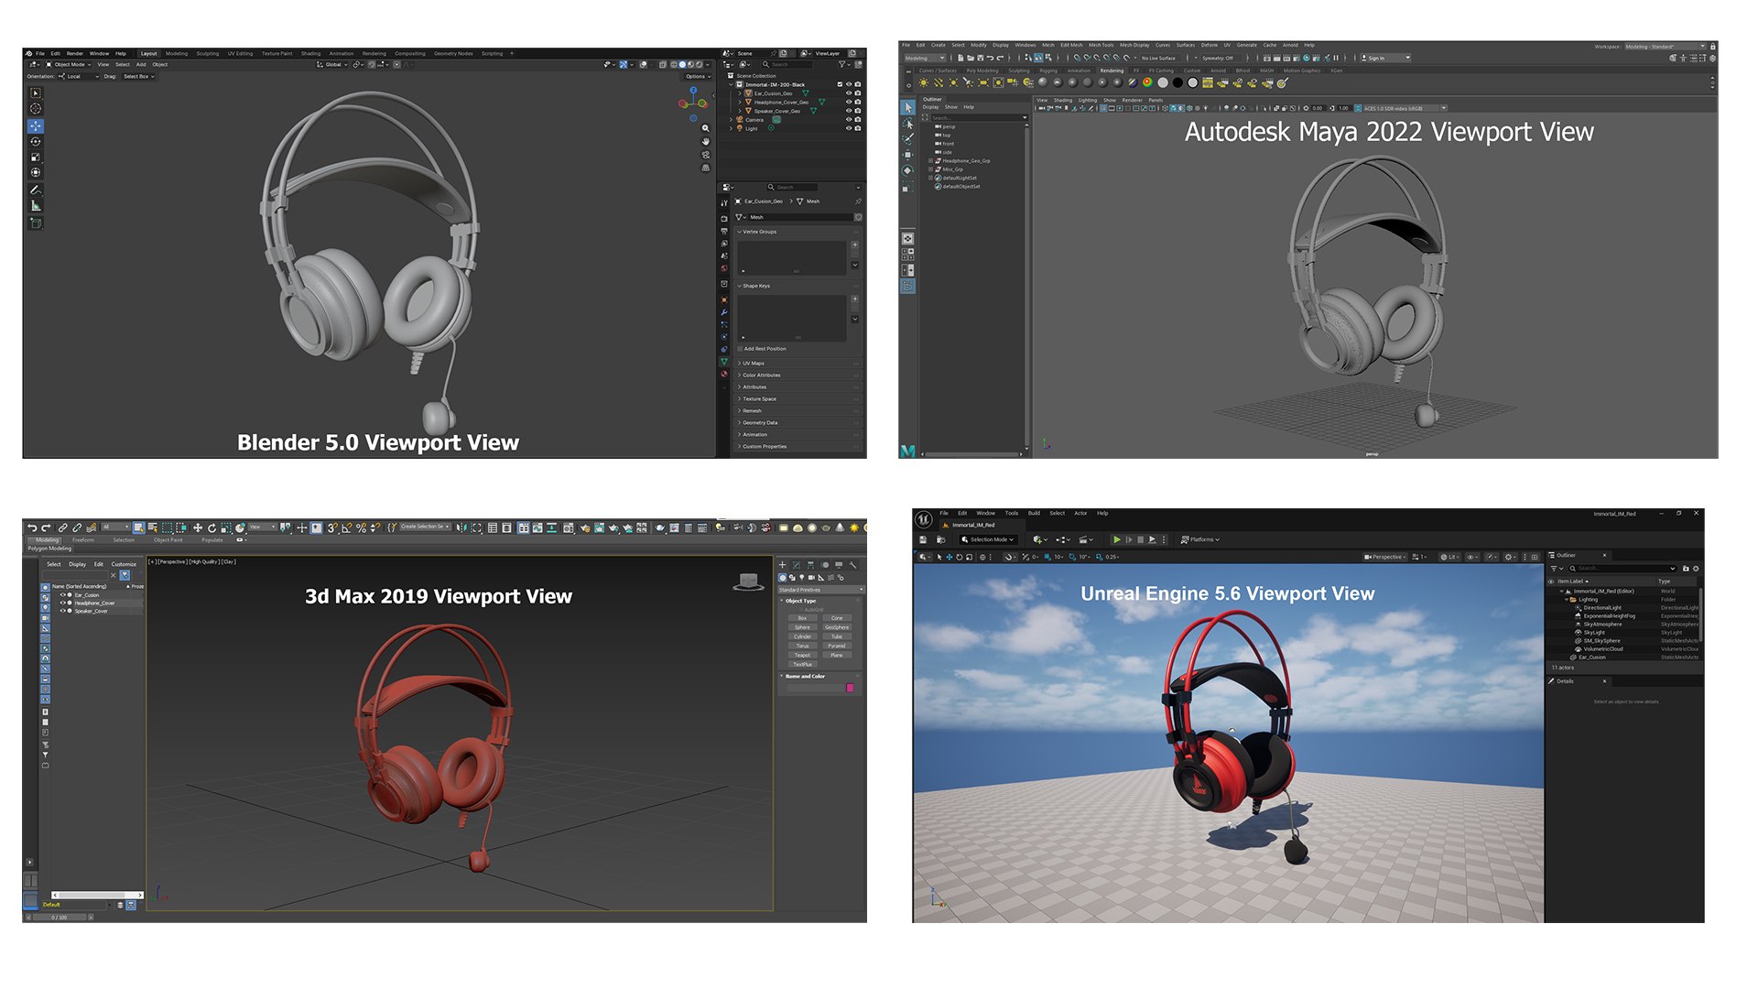Image resolution: width=1758 pixels, height=989 pixels.
Task: Click Sphere primitive button in 3ds Max
Action: tap(802, 627)
